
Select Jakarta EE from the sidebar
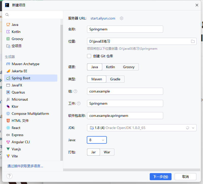[19, 71]
